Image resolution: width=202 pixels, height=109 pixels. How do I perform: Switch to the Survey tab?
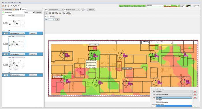[52, 17]
